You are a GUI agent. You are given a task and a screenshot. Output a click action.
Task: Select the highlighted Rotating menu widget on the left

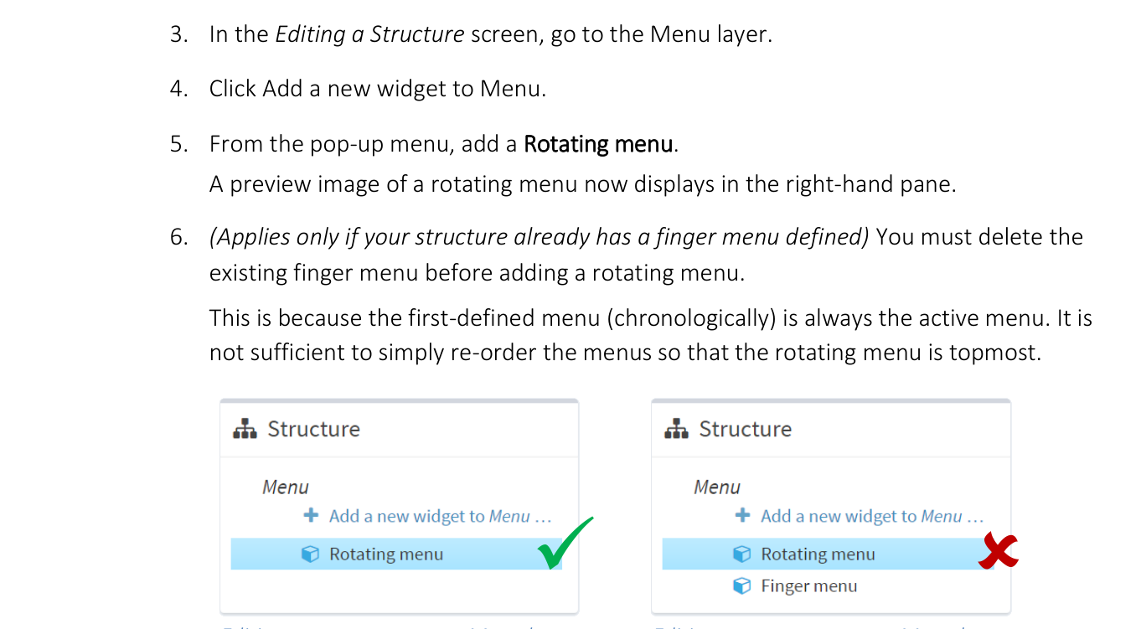coord(386,554)
